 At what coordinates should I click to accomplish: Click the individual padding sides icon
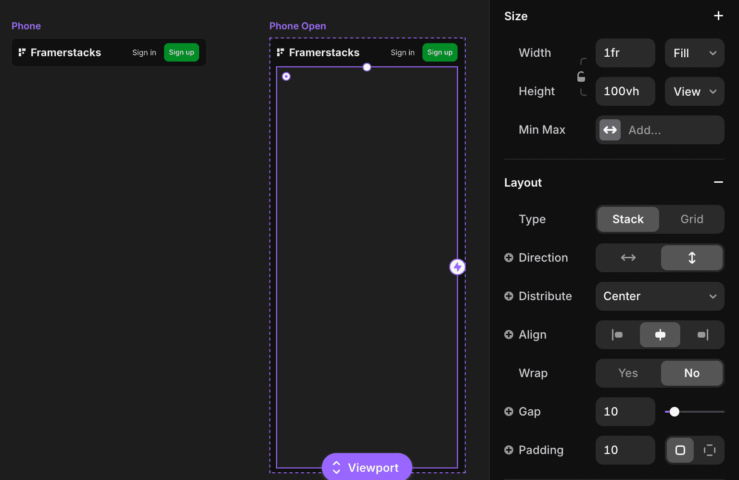[710, 450]
